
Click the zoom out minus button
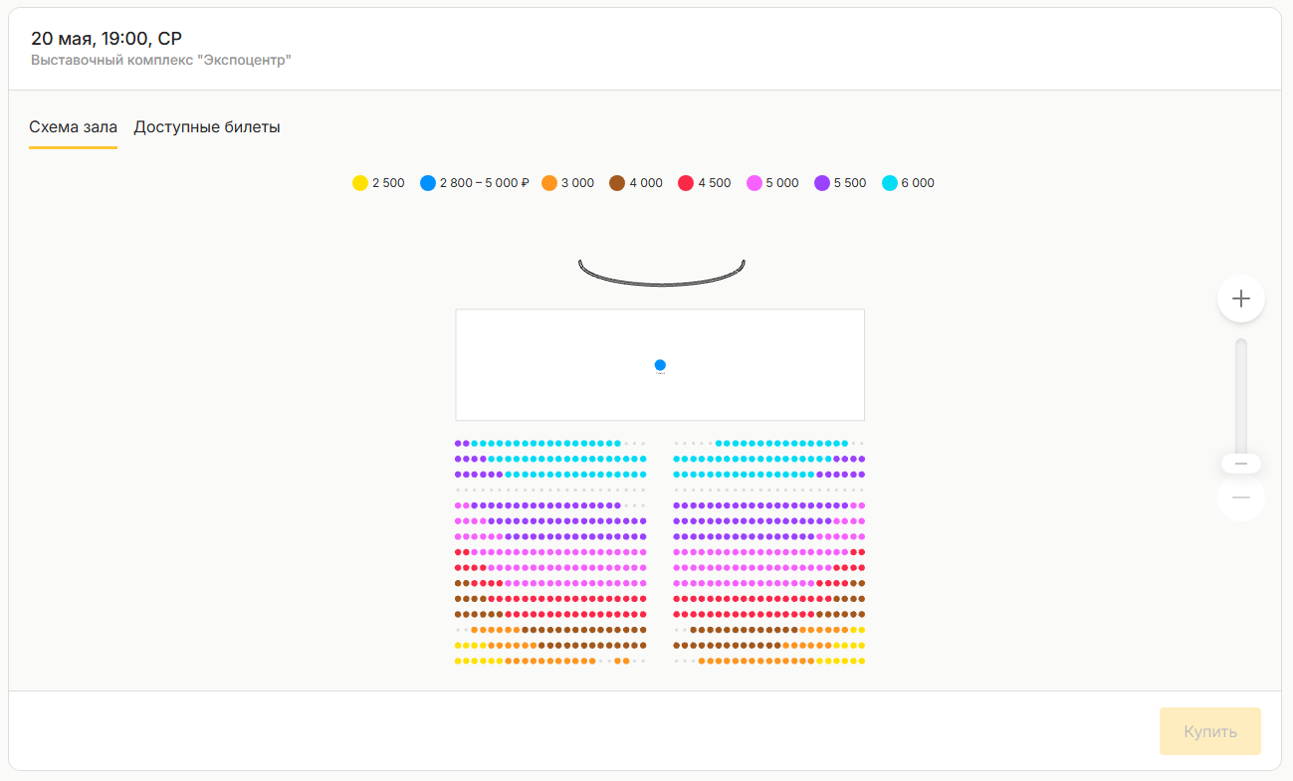point(1240,497)
